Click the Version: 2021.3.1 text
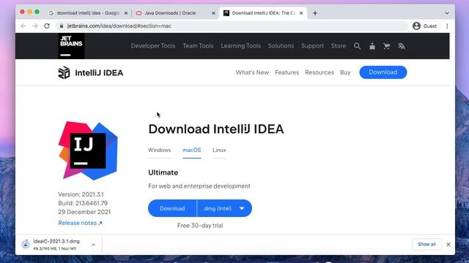The image size is (469, 263). (x=81, y=194)
